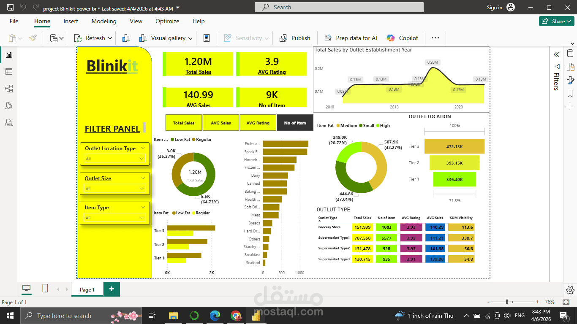
Task: Open DAX query view in left sidebar
Action: [x=8, y=105]
